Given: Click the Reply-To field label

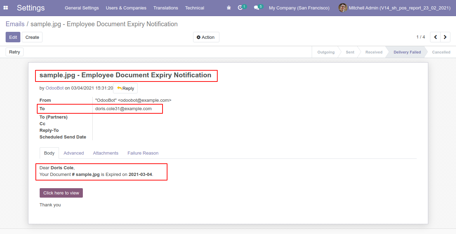Looking at the screenshot, I should coord(49,130).
